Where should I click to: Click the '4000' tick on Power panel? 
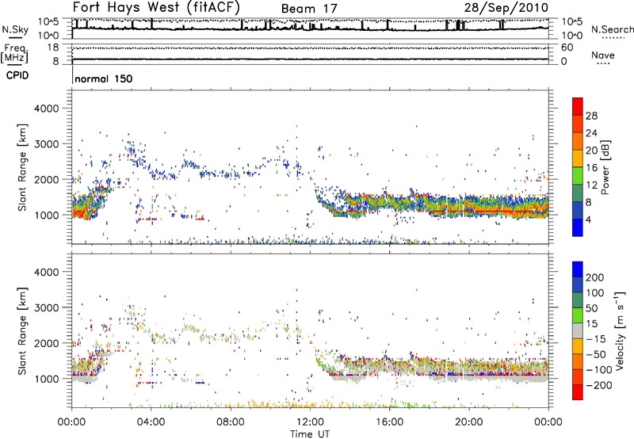[46, 109]
